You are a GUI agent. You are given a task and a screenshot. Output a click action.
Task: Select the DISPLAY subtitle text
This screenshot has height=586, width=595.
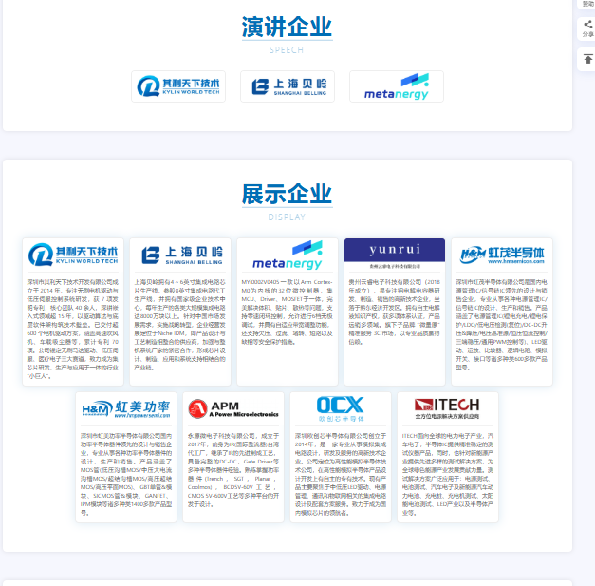tap(287, 217)
